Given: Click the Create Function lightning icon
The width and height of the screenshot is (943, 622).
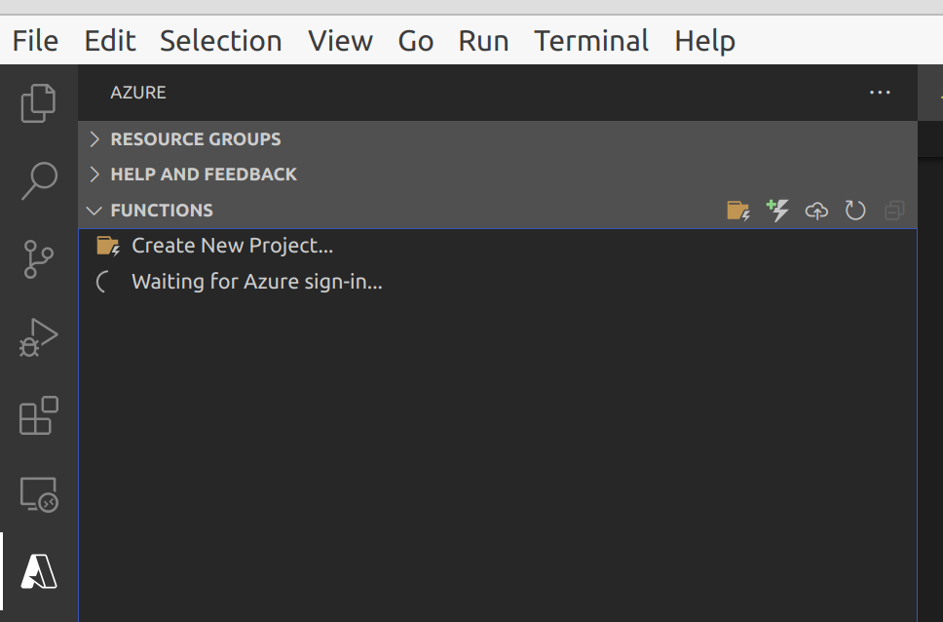Looking at the screenshot, I should click(777, 210).
